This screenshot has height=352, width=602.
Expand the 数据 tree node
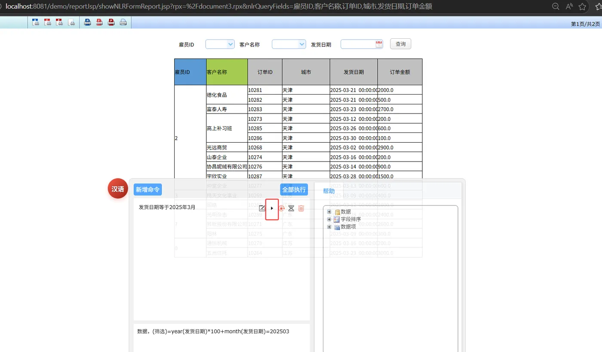[329, 211]
